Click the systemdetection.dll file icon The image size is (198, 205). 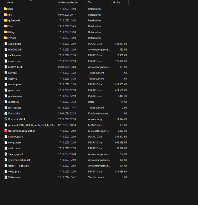6,160
